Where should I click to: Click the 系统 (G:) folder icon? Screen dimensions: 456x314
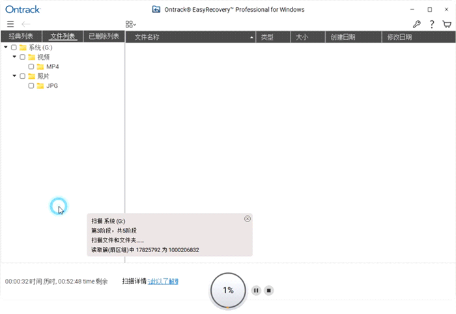click(23, 48)
